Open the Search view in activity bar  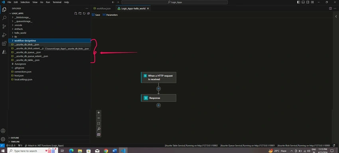click(4, 18)
